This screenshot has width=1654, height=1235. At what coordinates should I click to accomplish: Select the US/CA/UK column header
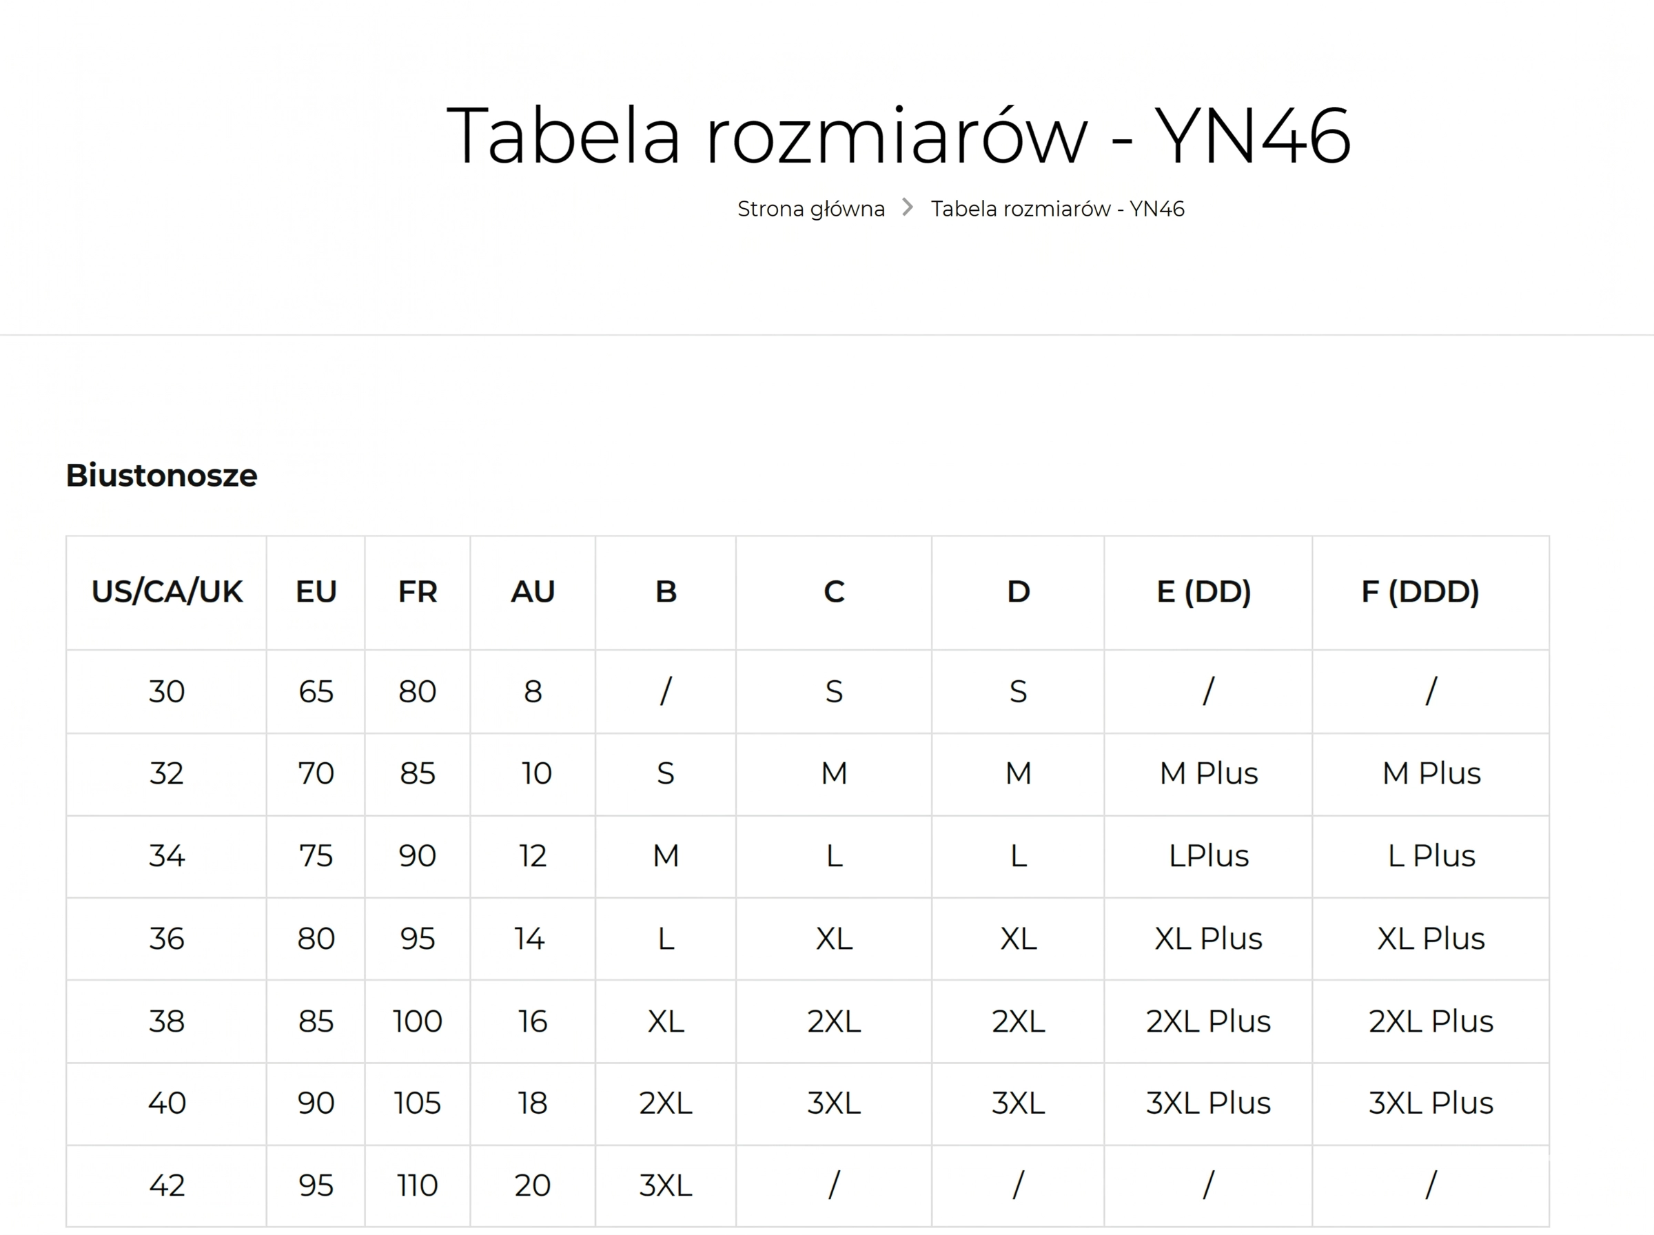click(167, 592)
